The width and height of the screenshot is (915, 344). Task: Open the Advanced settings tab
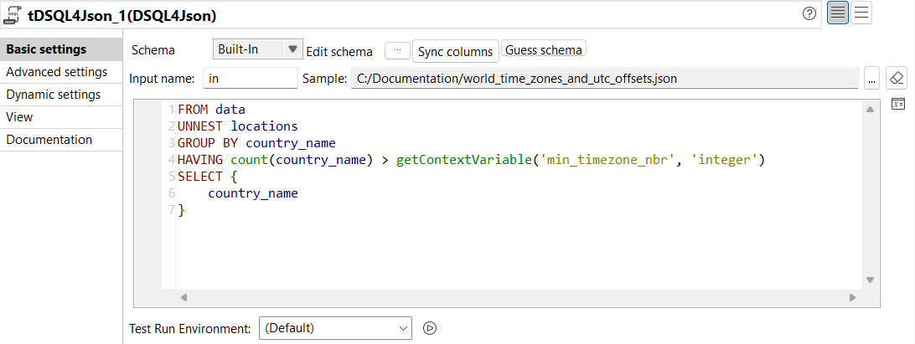pos(61,72)
